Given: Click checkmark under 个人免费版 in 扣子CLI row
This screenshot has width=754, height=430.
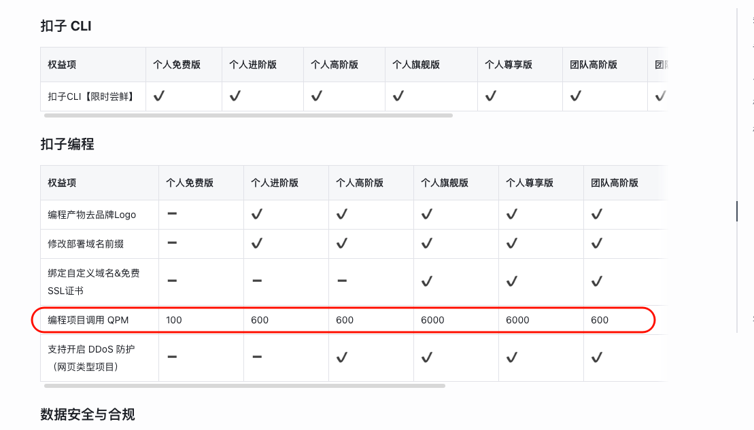Looking at the screenshot, I should pos(159,96).
